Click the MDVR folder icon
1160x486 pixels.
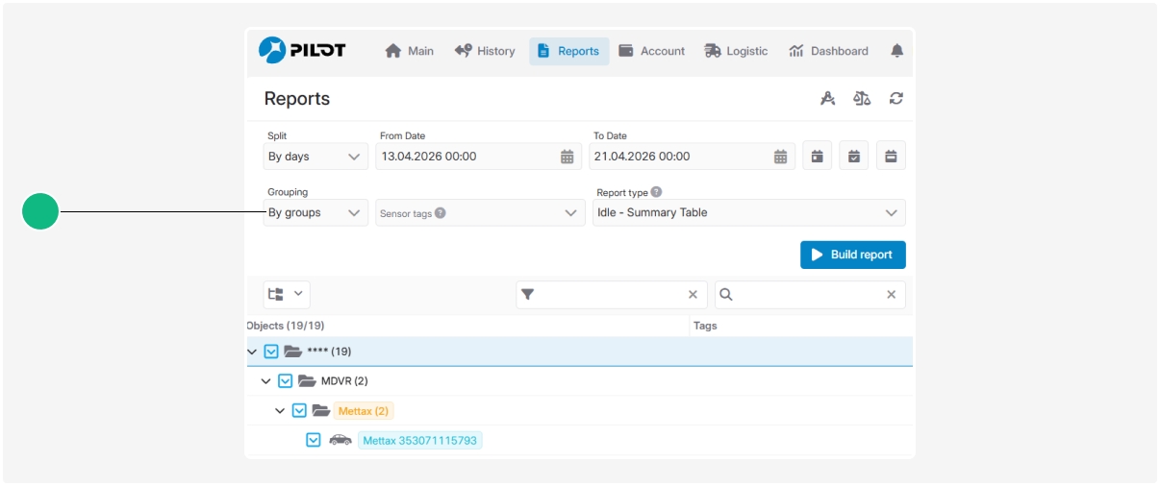pos(308,381)
